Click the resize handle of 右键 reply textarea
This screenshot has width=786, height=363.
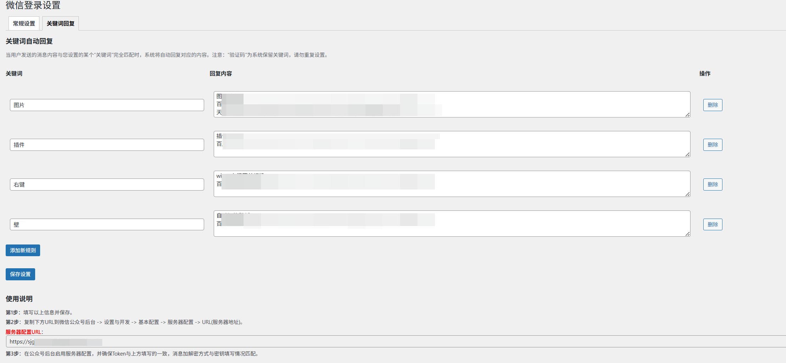point(688,194)
